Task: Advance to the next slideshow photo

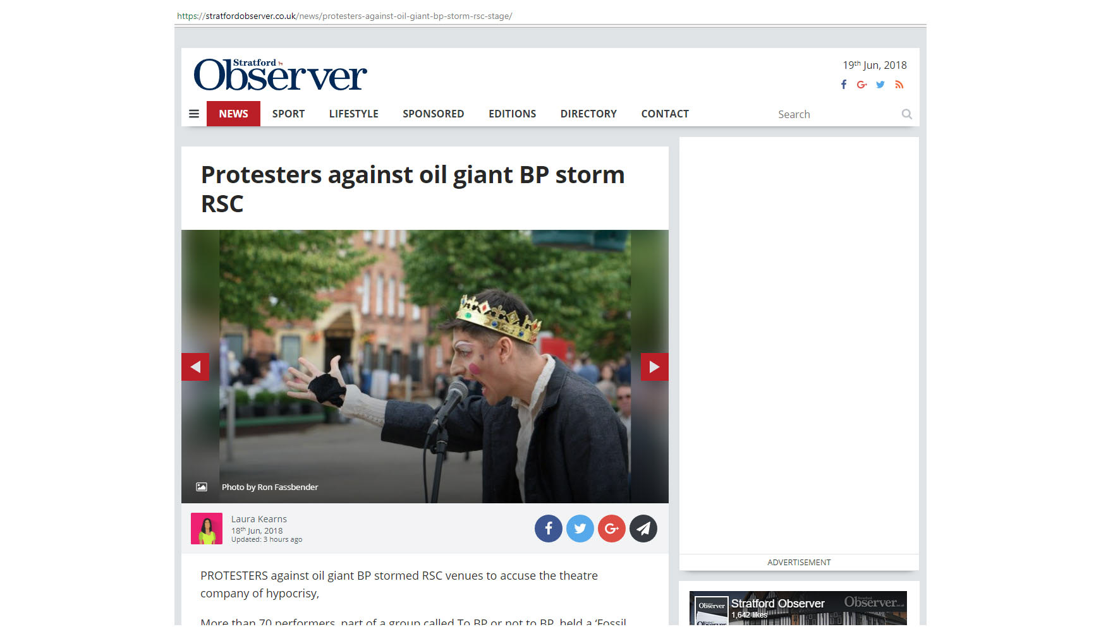Action: pyautogui.click(x=655, y=367)
